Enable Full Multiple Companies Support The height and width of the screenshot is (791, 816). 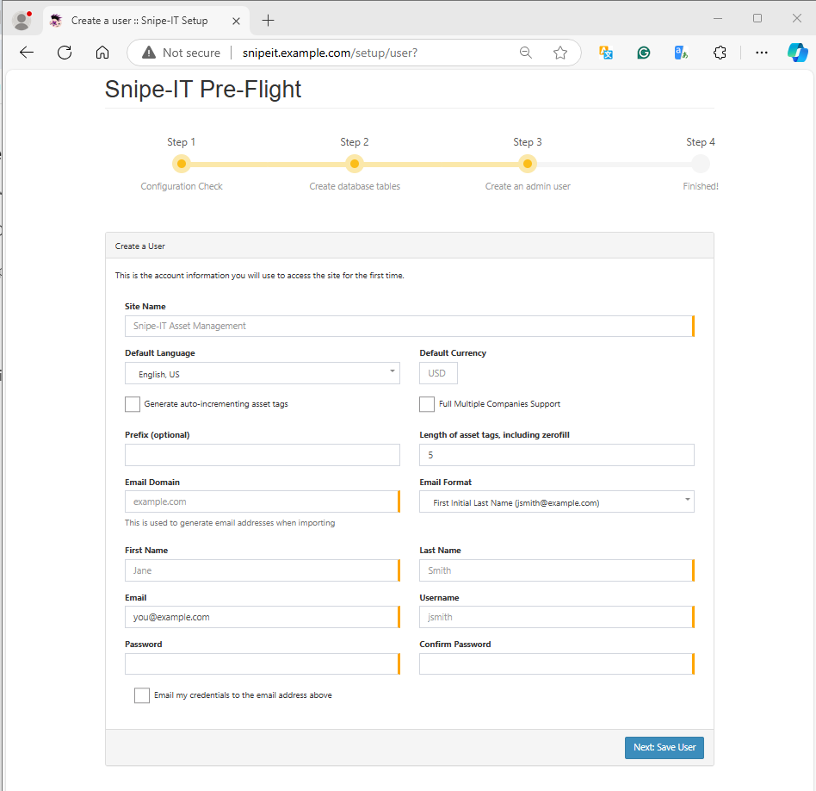click(427, 404)
